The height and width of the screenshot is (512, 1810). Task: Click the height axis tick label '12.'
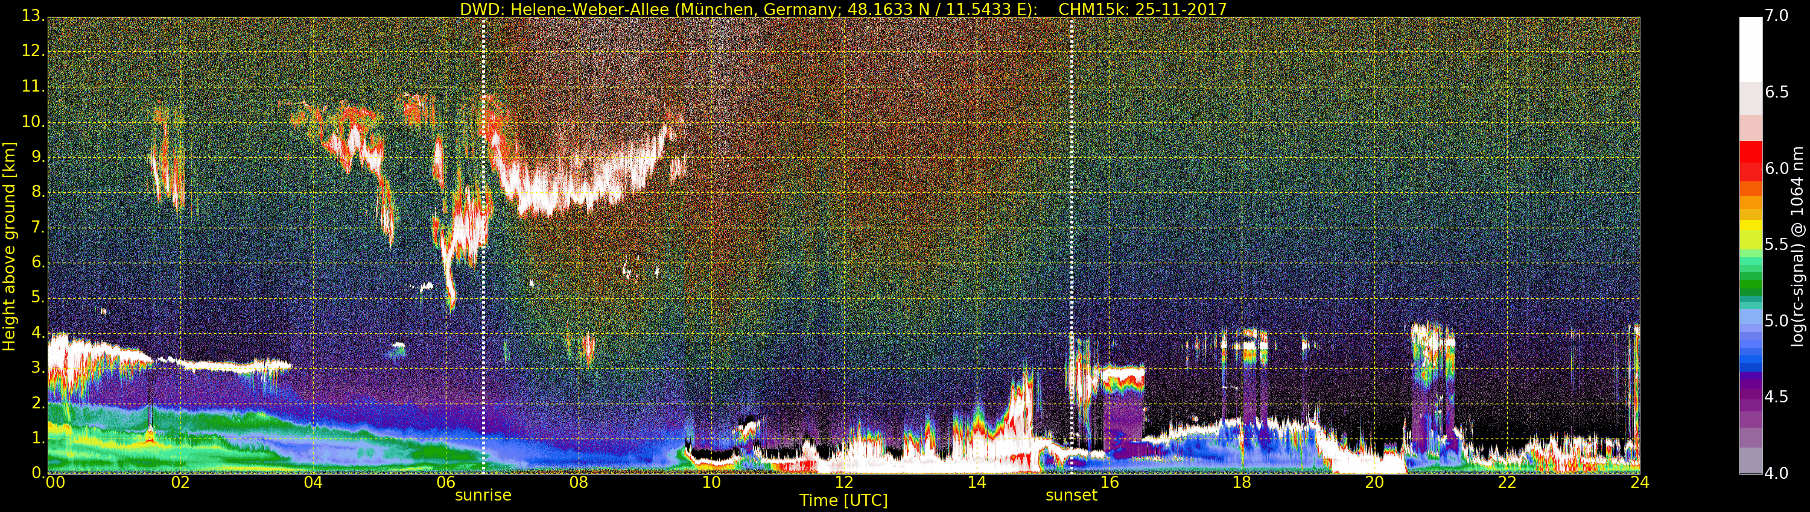[33, 51]
